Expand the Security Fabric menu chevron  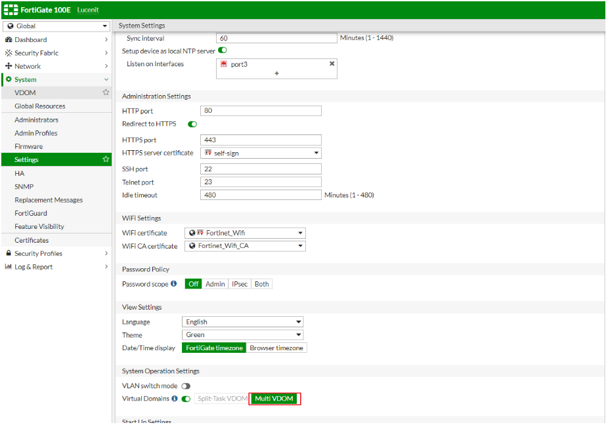(106, 52)
